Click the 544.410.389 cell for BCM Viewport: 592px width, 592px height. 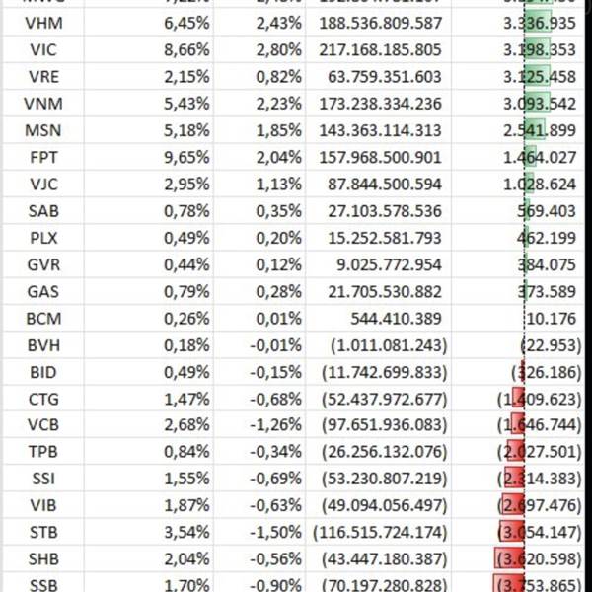(380, 318)
